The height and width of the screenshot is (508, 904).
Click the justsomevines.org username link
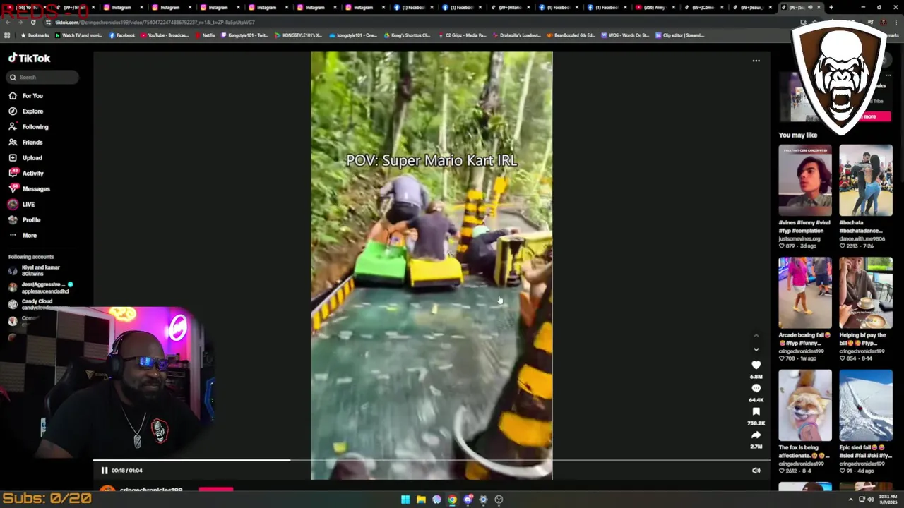(800, 238)
